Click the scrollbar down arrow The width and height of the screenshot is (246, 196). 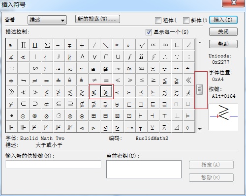200,129
